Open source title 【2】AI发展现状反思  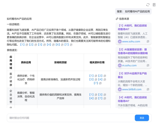point(133,51)
